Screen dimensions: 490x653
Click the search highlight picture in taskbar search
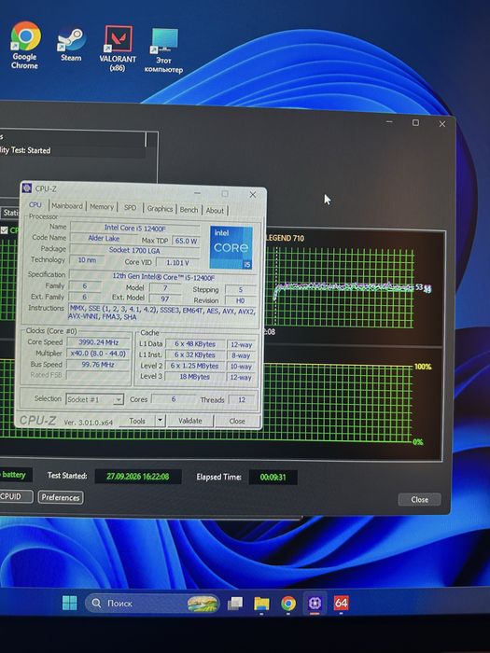(203, 603)
